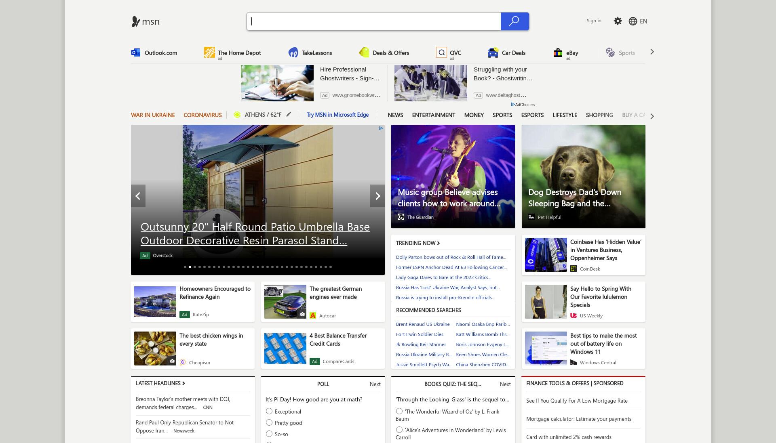
Task: Click The Guardian source icon
Action: point(401,217)
